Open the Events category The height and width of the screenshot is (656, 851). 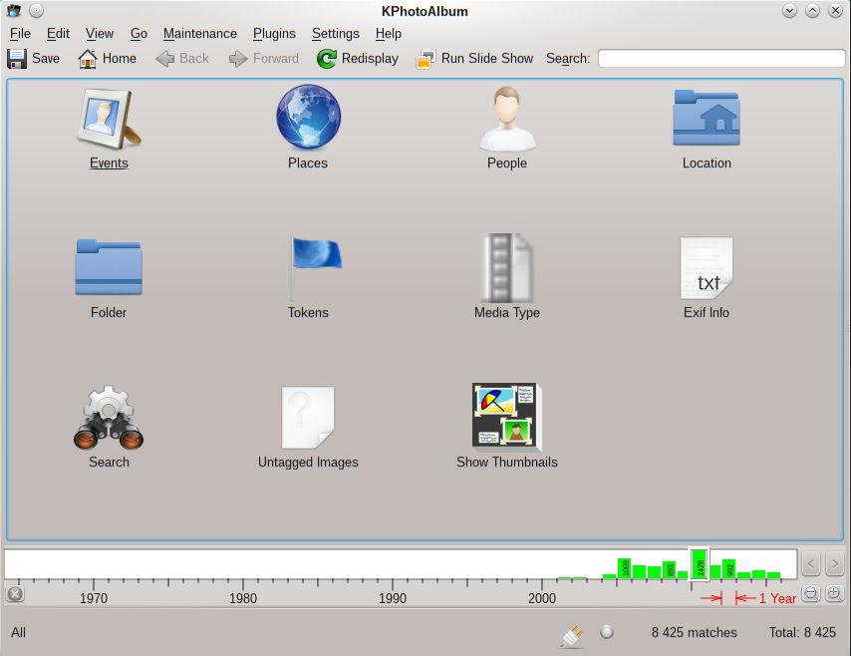pyautogui.click(x=109, y=129)
